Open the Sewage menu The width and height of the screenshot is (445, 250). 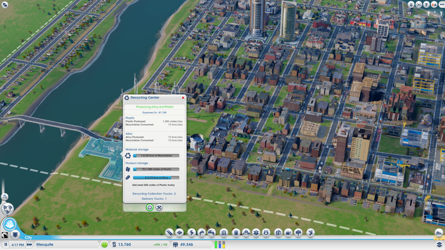(x=211, y=232)
